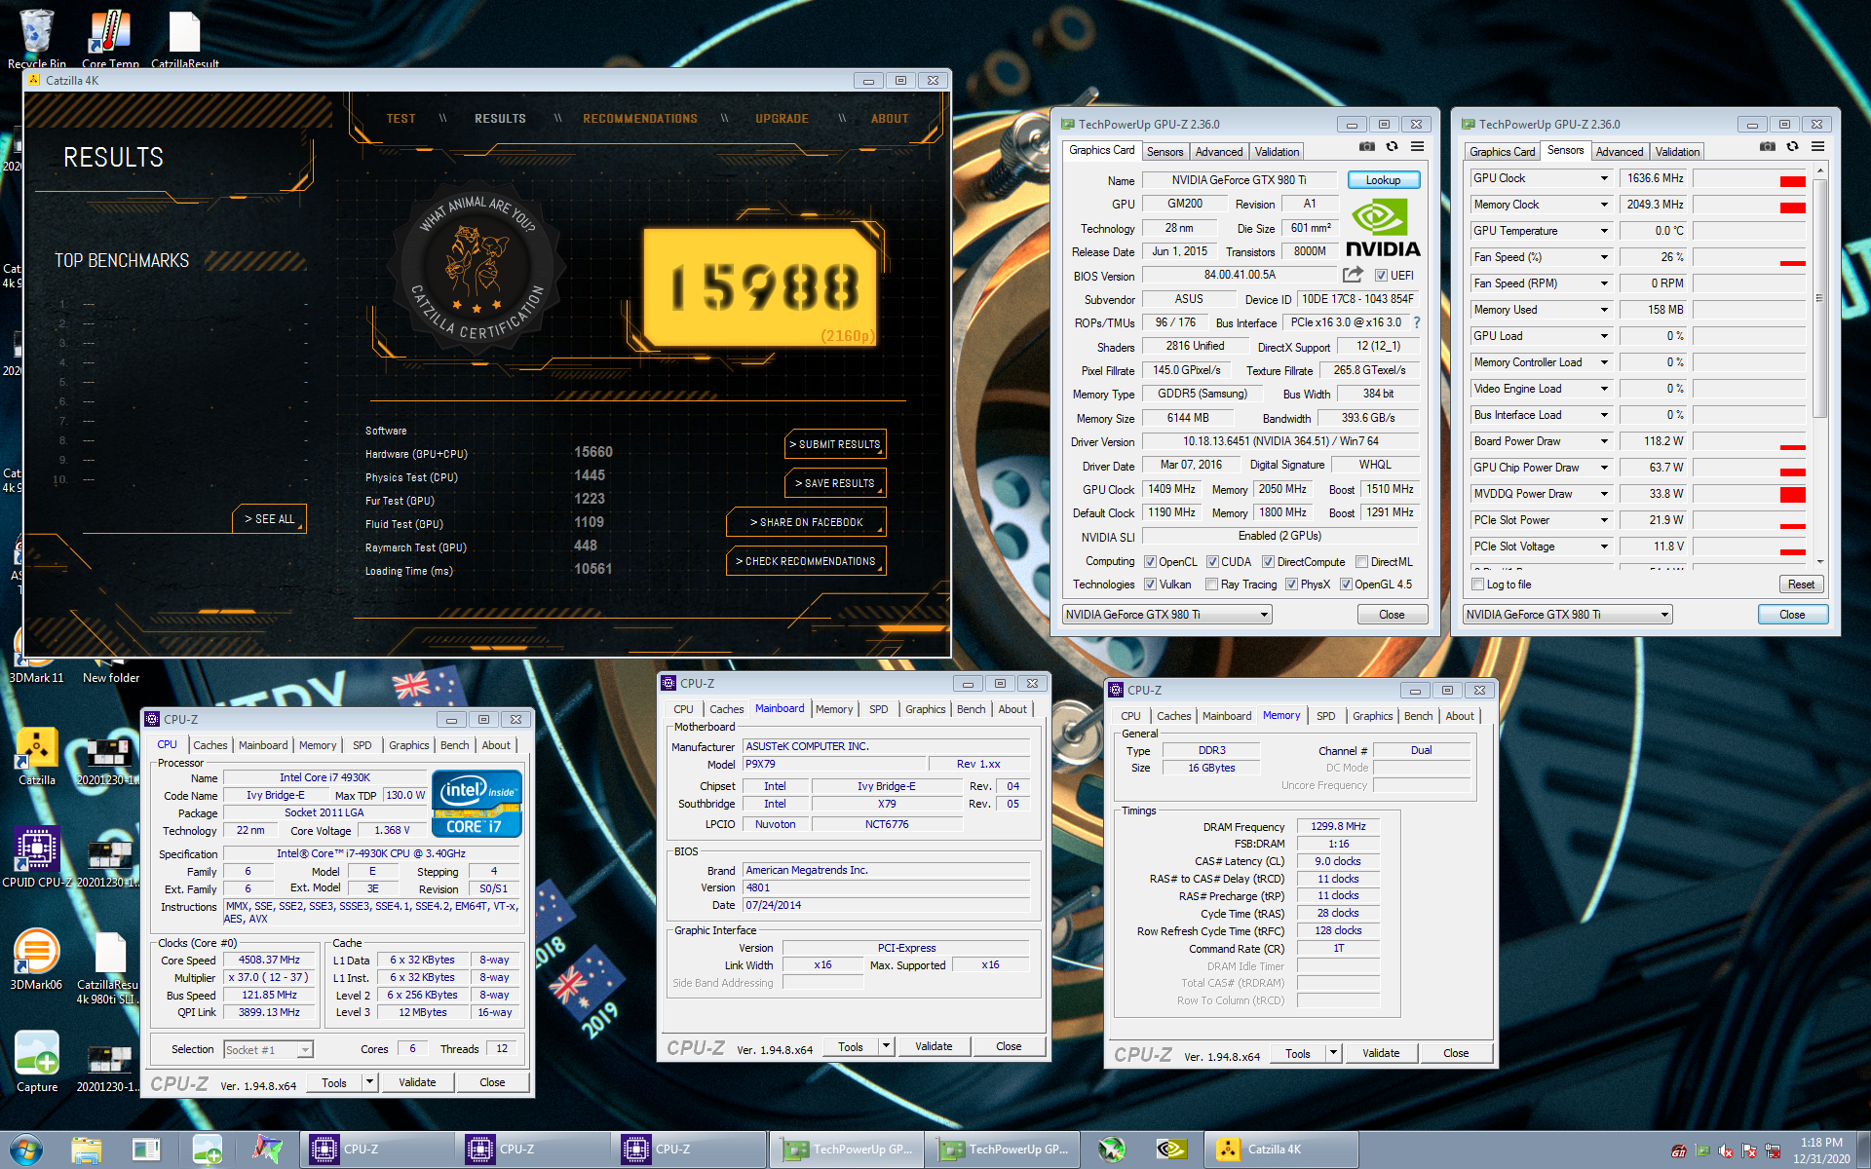
Task: Click the Reset button in GPU-Z Sensors
Action: coord(1801,584)
